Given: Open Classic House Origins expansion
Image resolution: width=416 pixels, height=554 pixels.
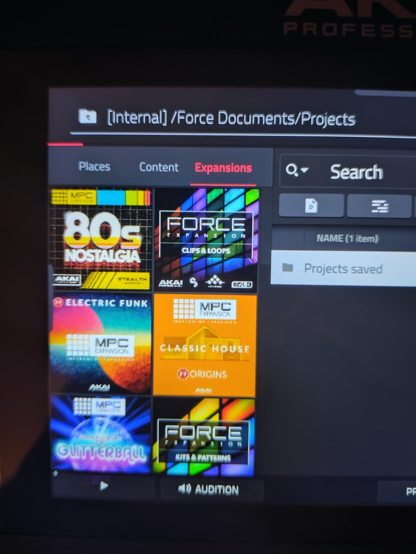Looking at the screenshot, I should (204, 345).
